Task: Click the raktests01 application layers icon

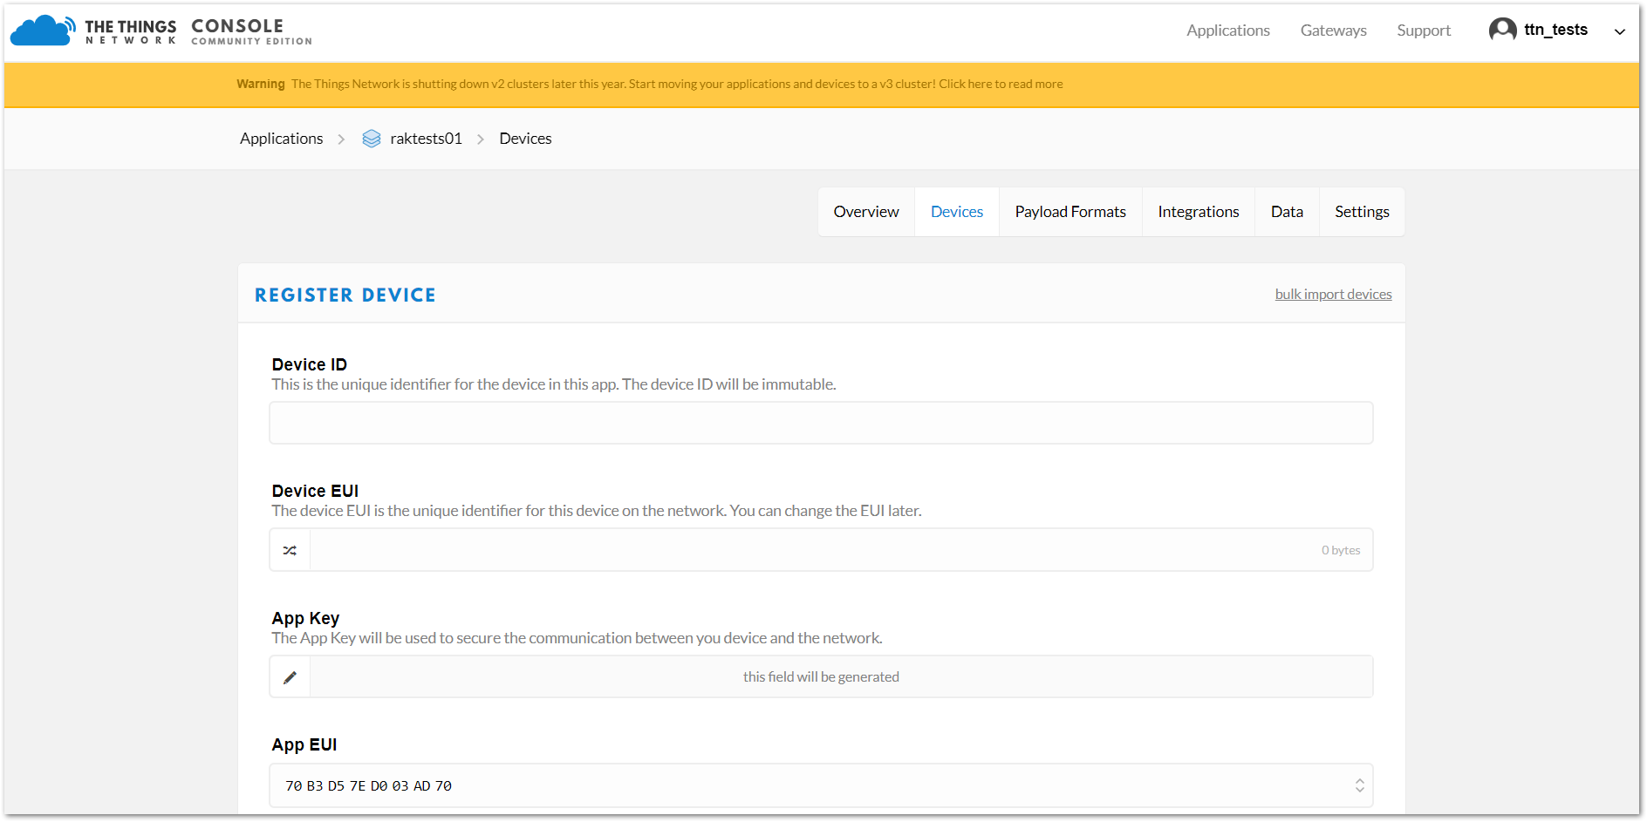Action: [x=372, y=139]
